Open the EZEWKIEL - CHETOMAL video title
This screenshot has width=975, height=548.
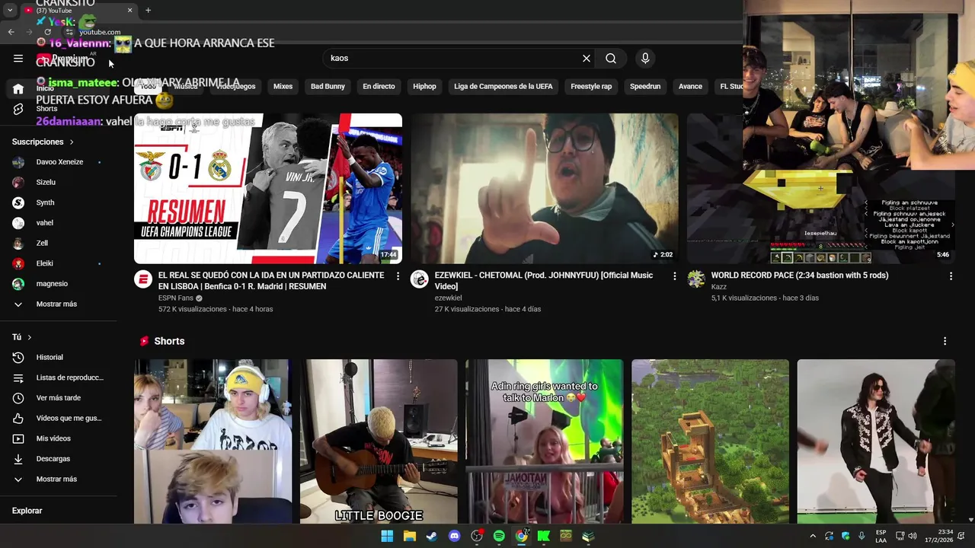544,281
